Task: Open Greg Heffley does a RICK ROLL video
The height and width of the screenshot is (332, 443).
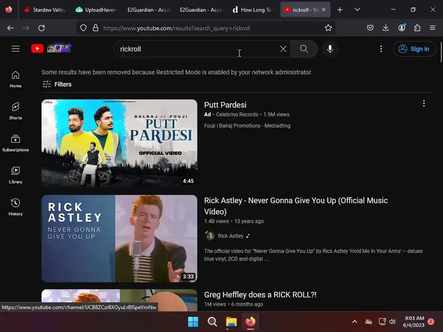Action: (260, 295)
